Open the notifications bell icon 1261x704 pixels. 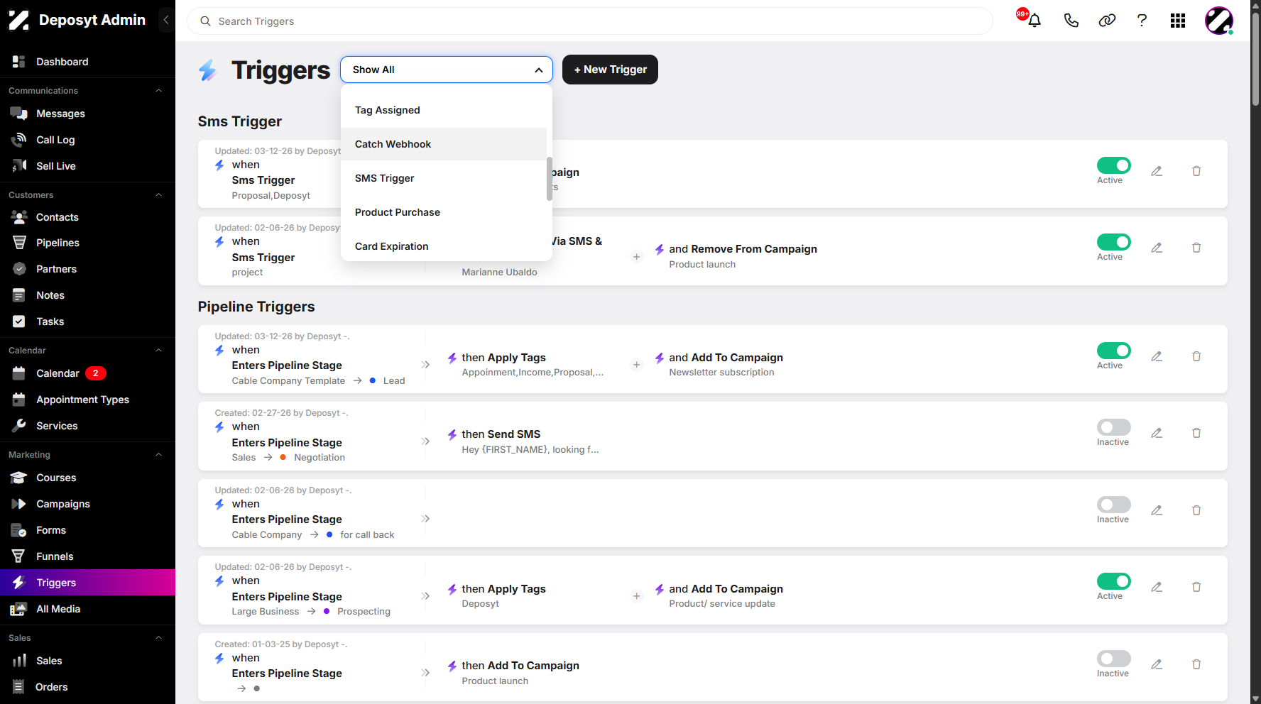(x=1035, y=21)
